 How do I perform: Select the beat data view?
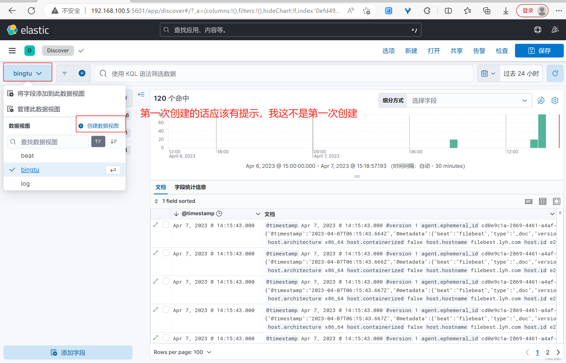pyautogui.click(x=64, y=156)
